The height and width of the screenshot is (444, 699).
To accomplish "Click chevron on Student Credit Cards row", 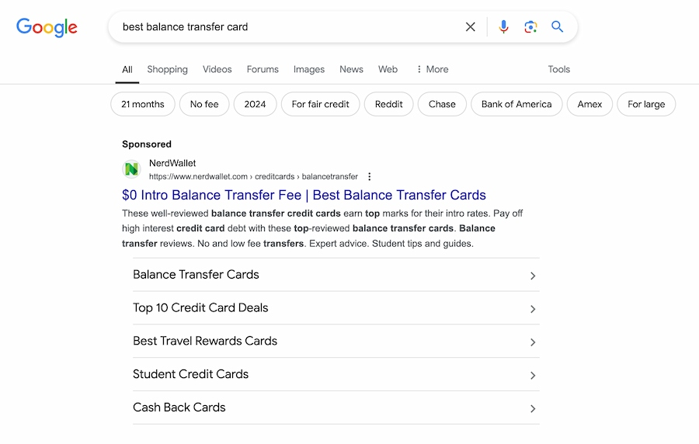I will [x=533, y=376].
